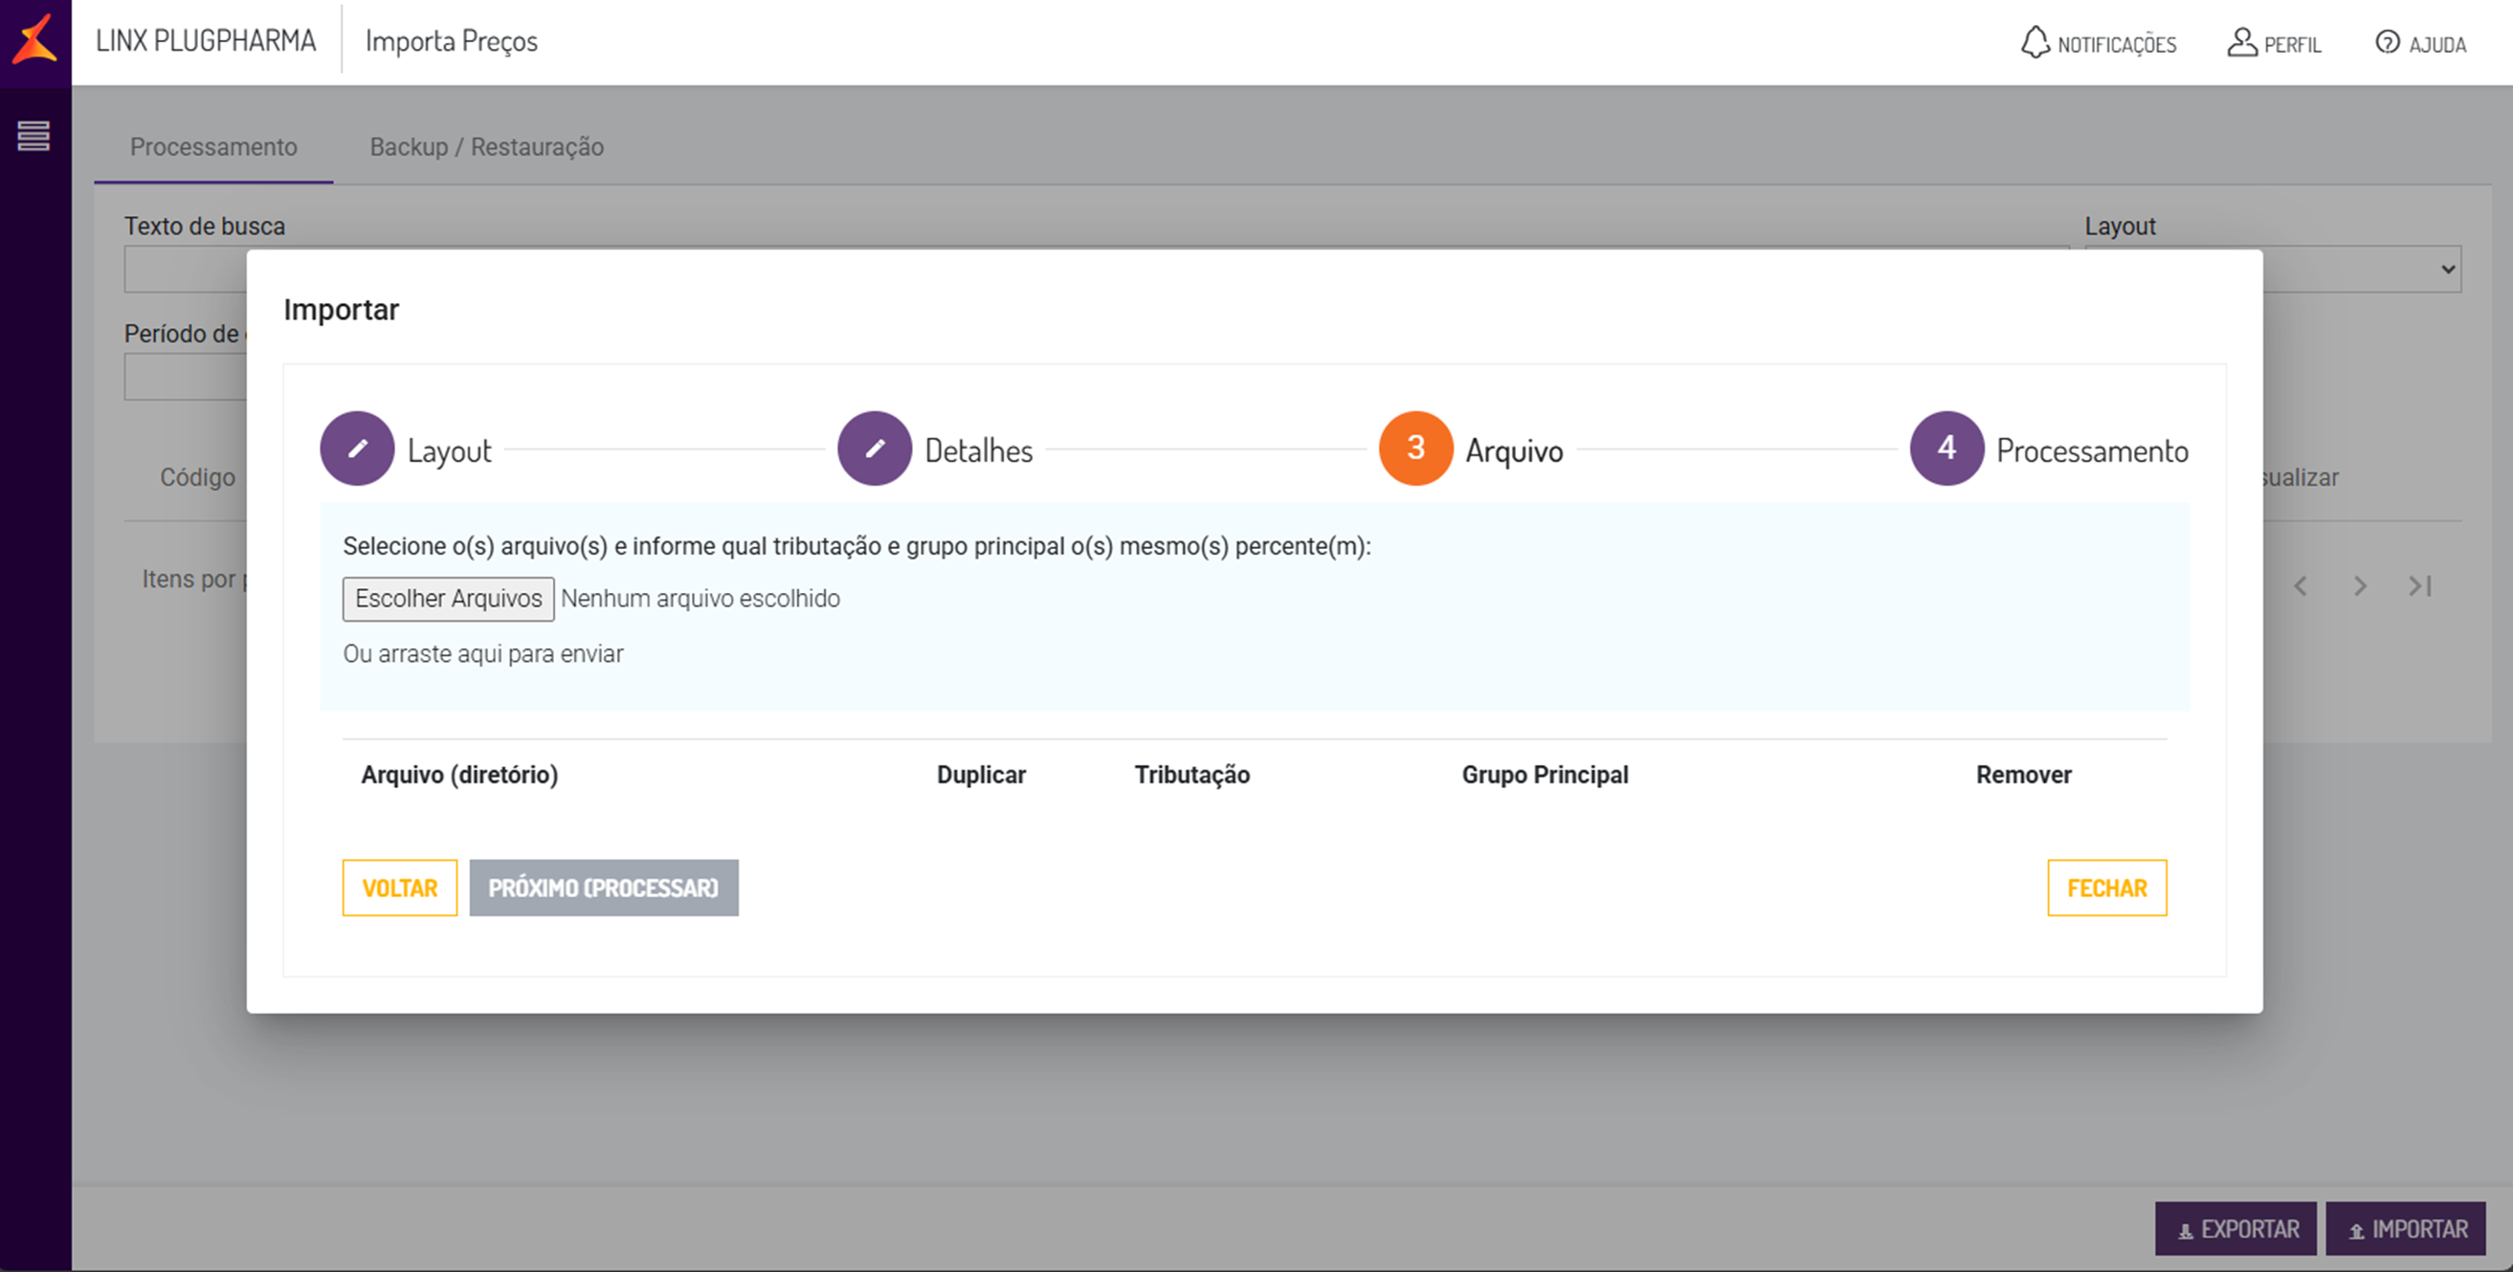Click Próximo (Processar) button
2513x1272 pixels.
coord(603,888)
